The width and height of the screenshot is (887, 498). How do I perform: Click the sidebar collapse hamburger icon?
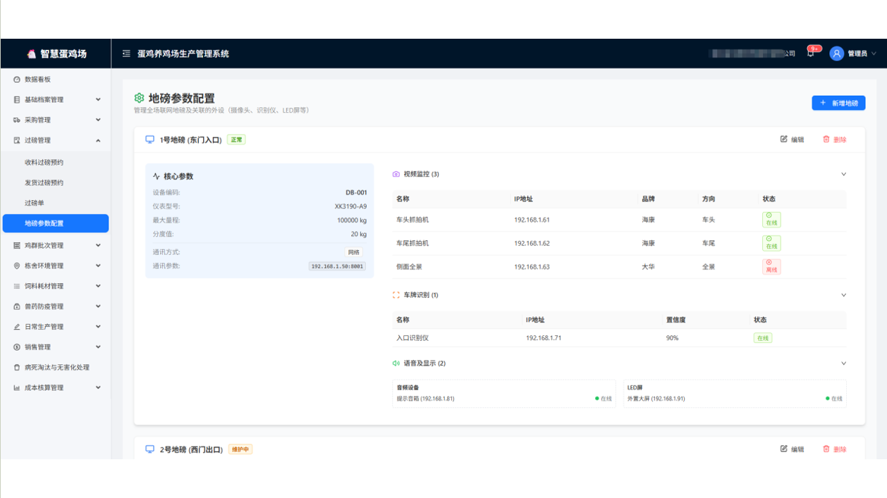(126, 54)
